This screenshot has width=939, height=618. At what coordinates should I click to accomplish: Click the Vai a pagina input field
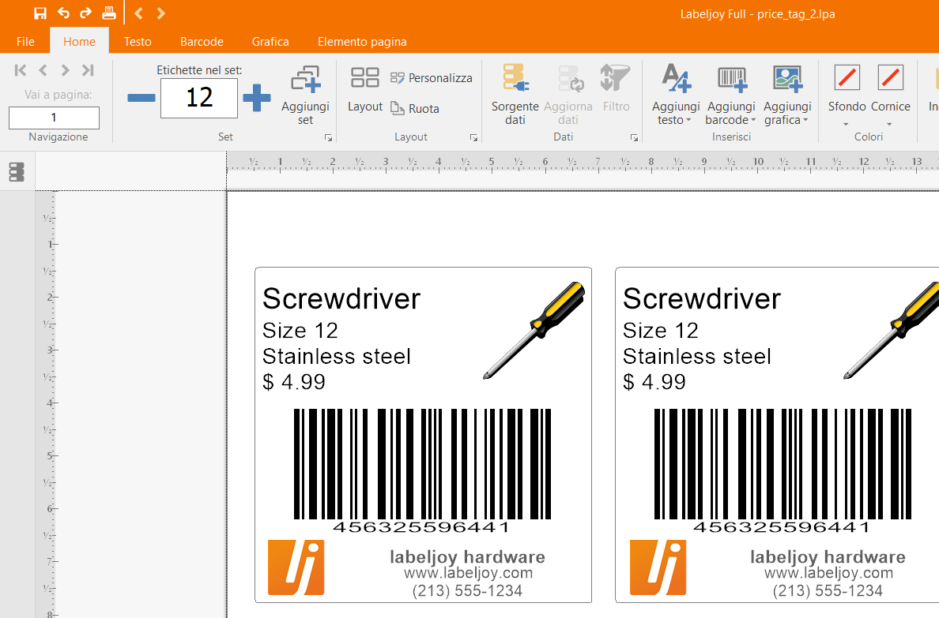point(54,118)
